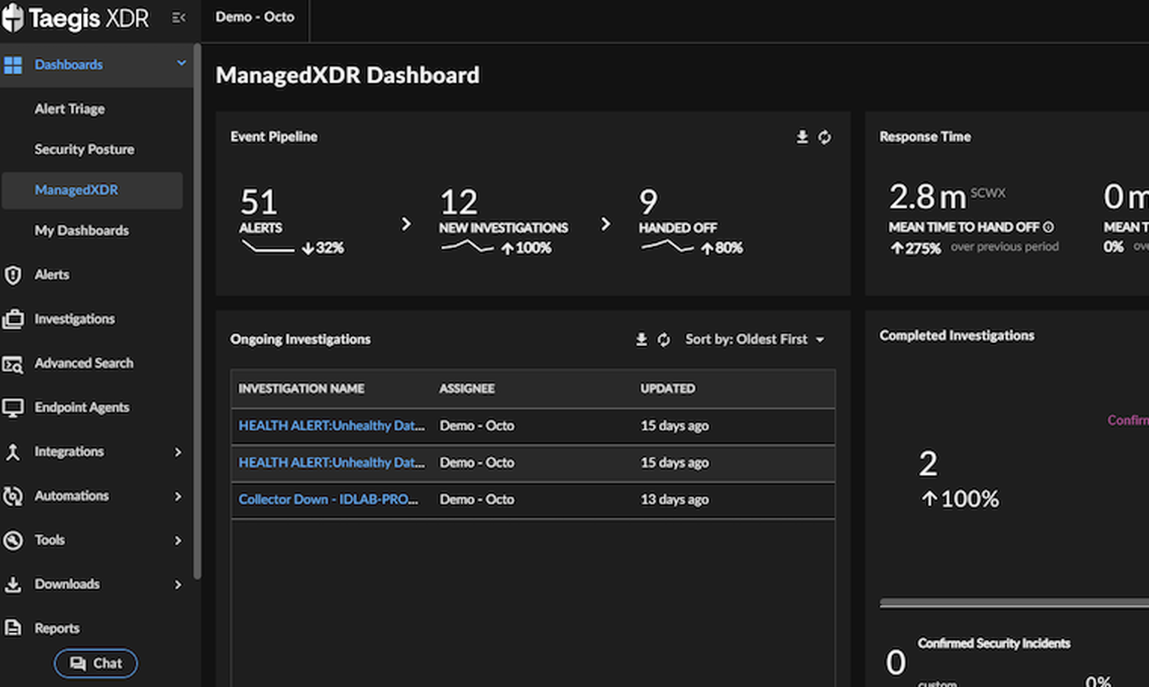Expand the Tools submenu arrow
The image size is (1149, 687).
click(x=178, y=541)
